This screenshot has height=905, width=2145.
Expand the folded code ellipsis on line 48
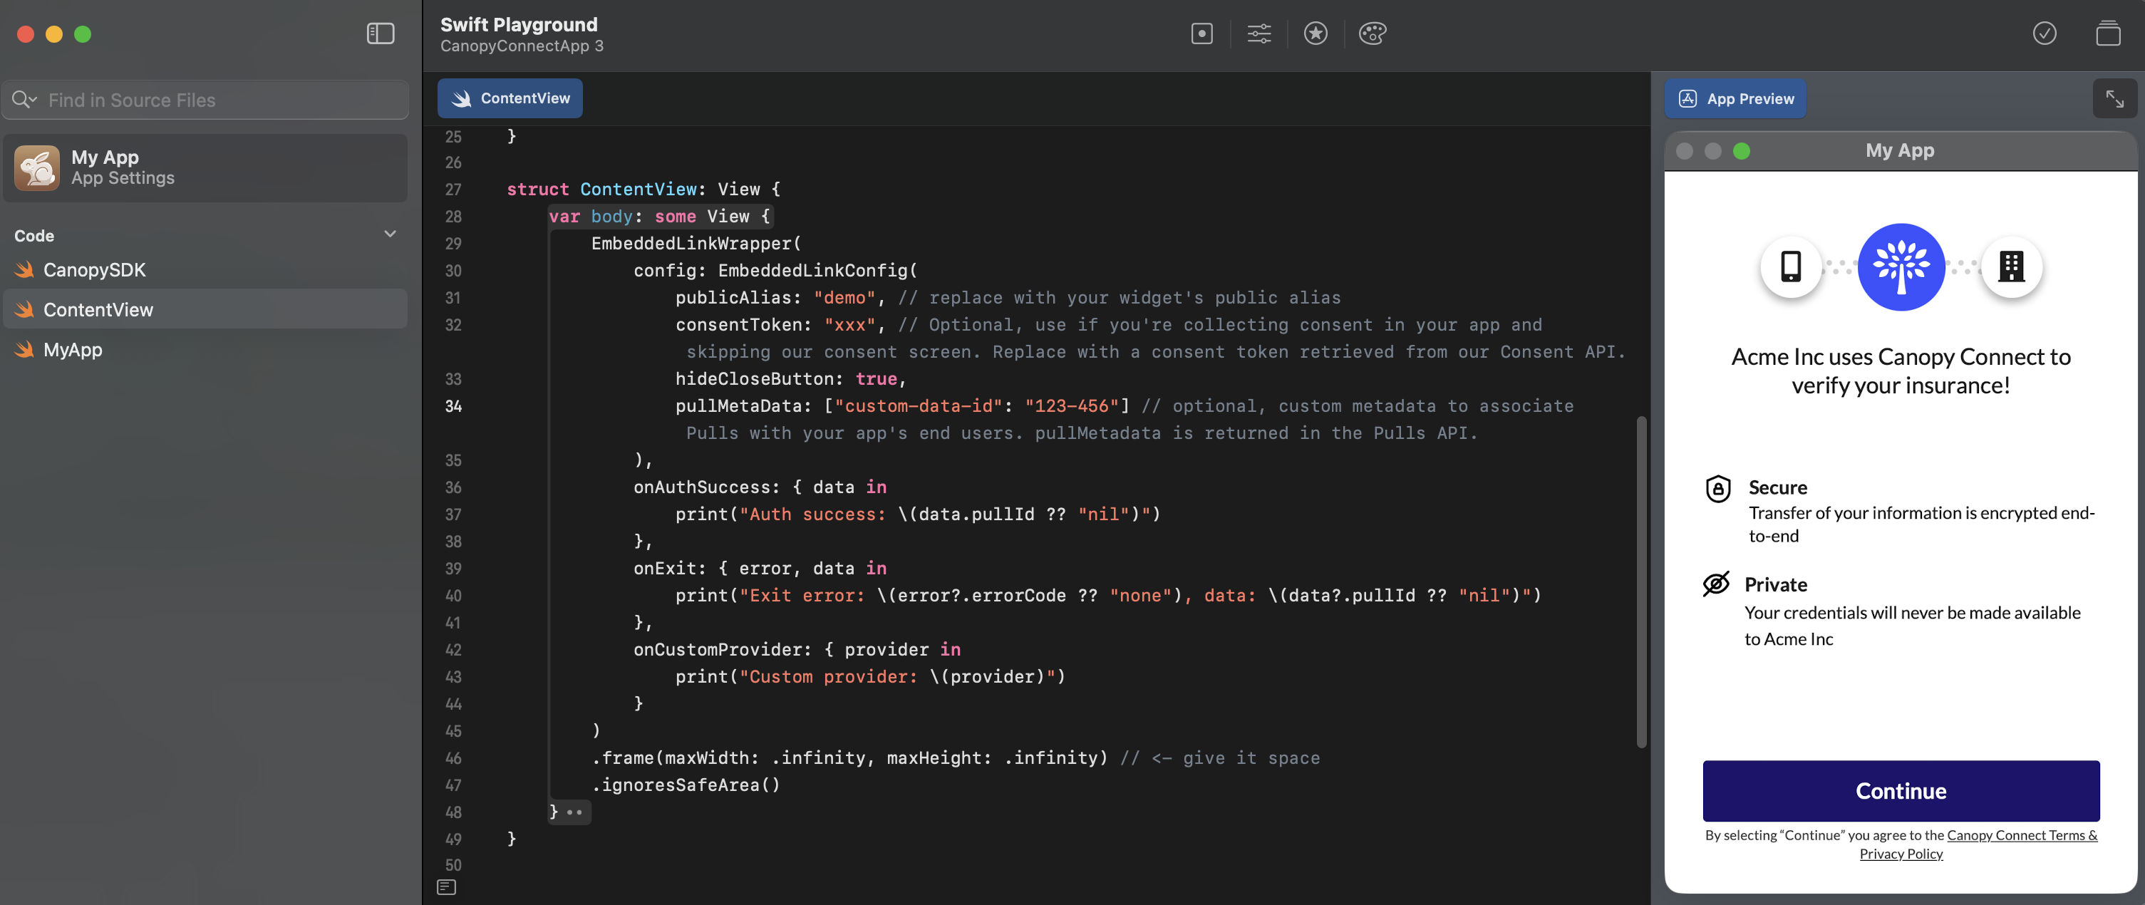(x=574, y=812)
